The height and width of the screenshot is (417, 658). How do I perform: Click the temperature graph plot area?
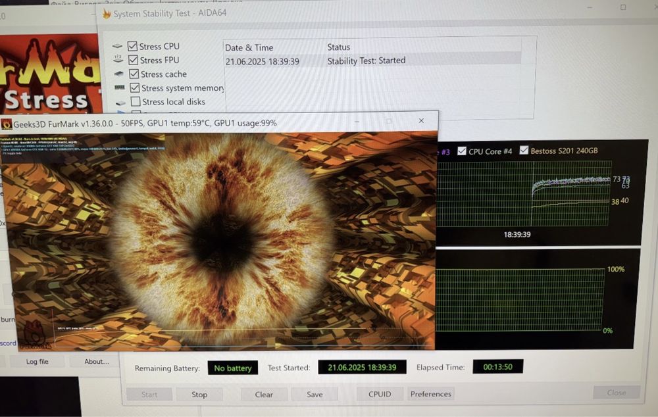(523, 194)
